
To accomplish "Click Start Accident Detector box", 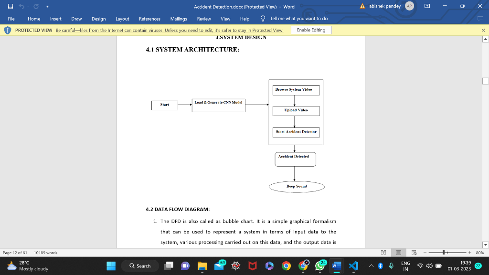I will tap(296, 132).
